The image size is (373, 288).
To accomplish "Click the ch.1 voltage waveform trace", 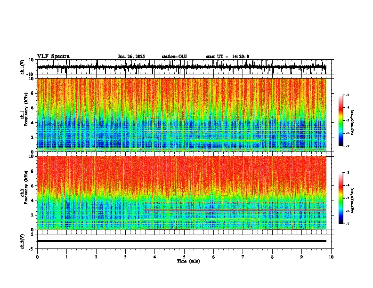I will [x=181, y=67].
